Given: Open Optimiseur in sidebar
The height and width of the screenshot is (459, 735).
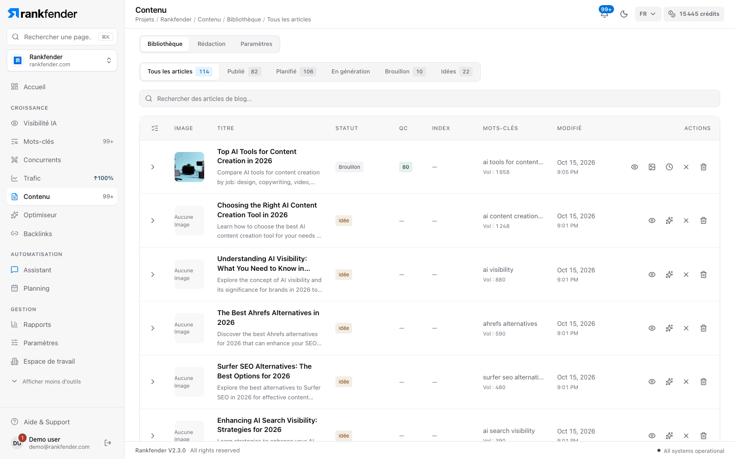Looking at the screenshot, I should tap(62, 215).
